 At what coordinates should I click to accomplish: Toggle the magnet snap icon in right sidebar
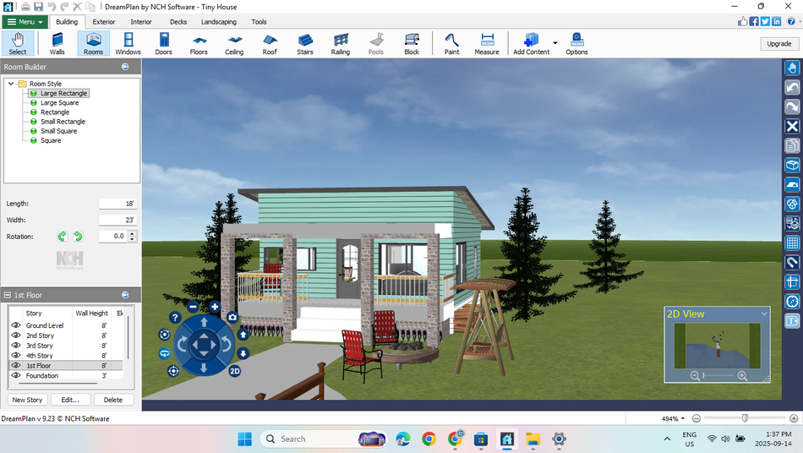point(792,263)
